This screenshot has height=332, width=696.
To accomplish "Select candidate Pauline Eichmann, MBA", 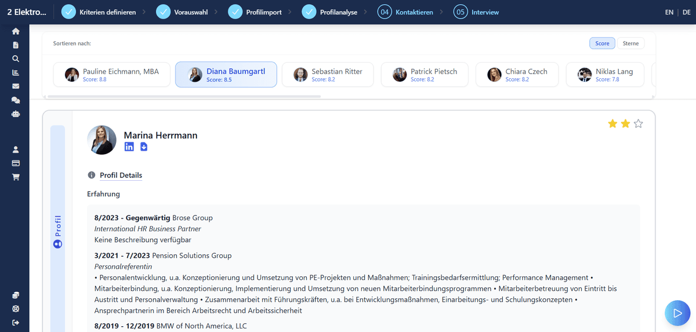I will tap(112, 75).
